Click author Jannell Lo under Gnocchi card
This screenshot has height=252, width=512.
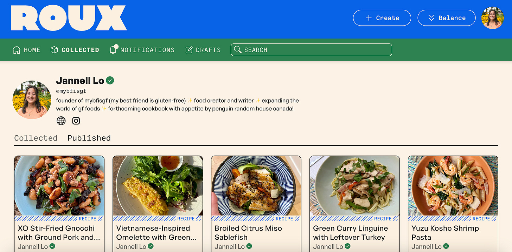(33, 247)
